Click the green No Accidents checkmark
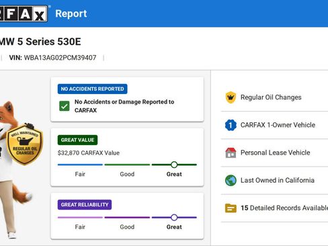The height and width of the screenshot is (246, 328). pyautogui.click(x=65, y=106)
